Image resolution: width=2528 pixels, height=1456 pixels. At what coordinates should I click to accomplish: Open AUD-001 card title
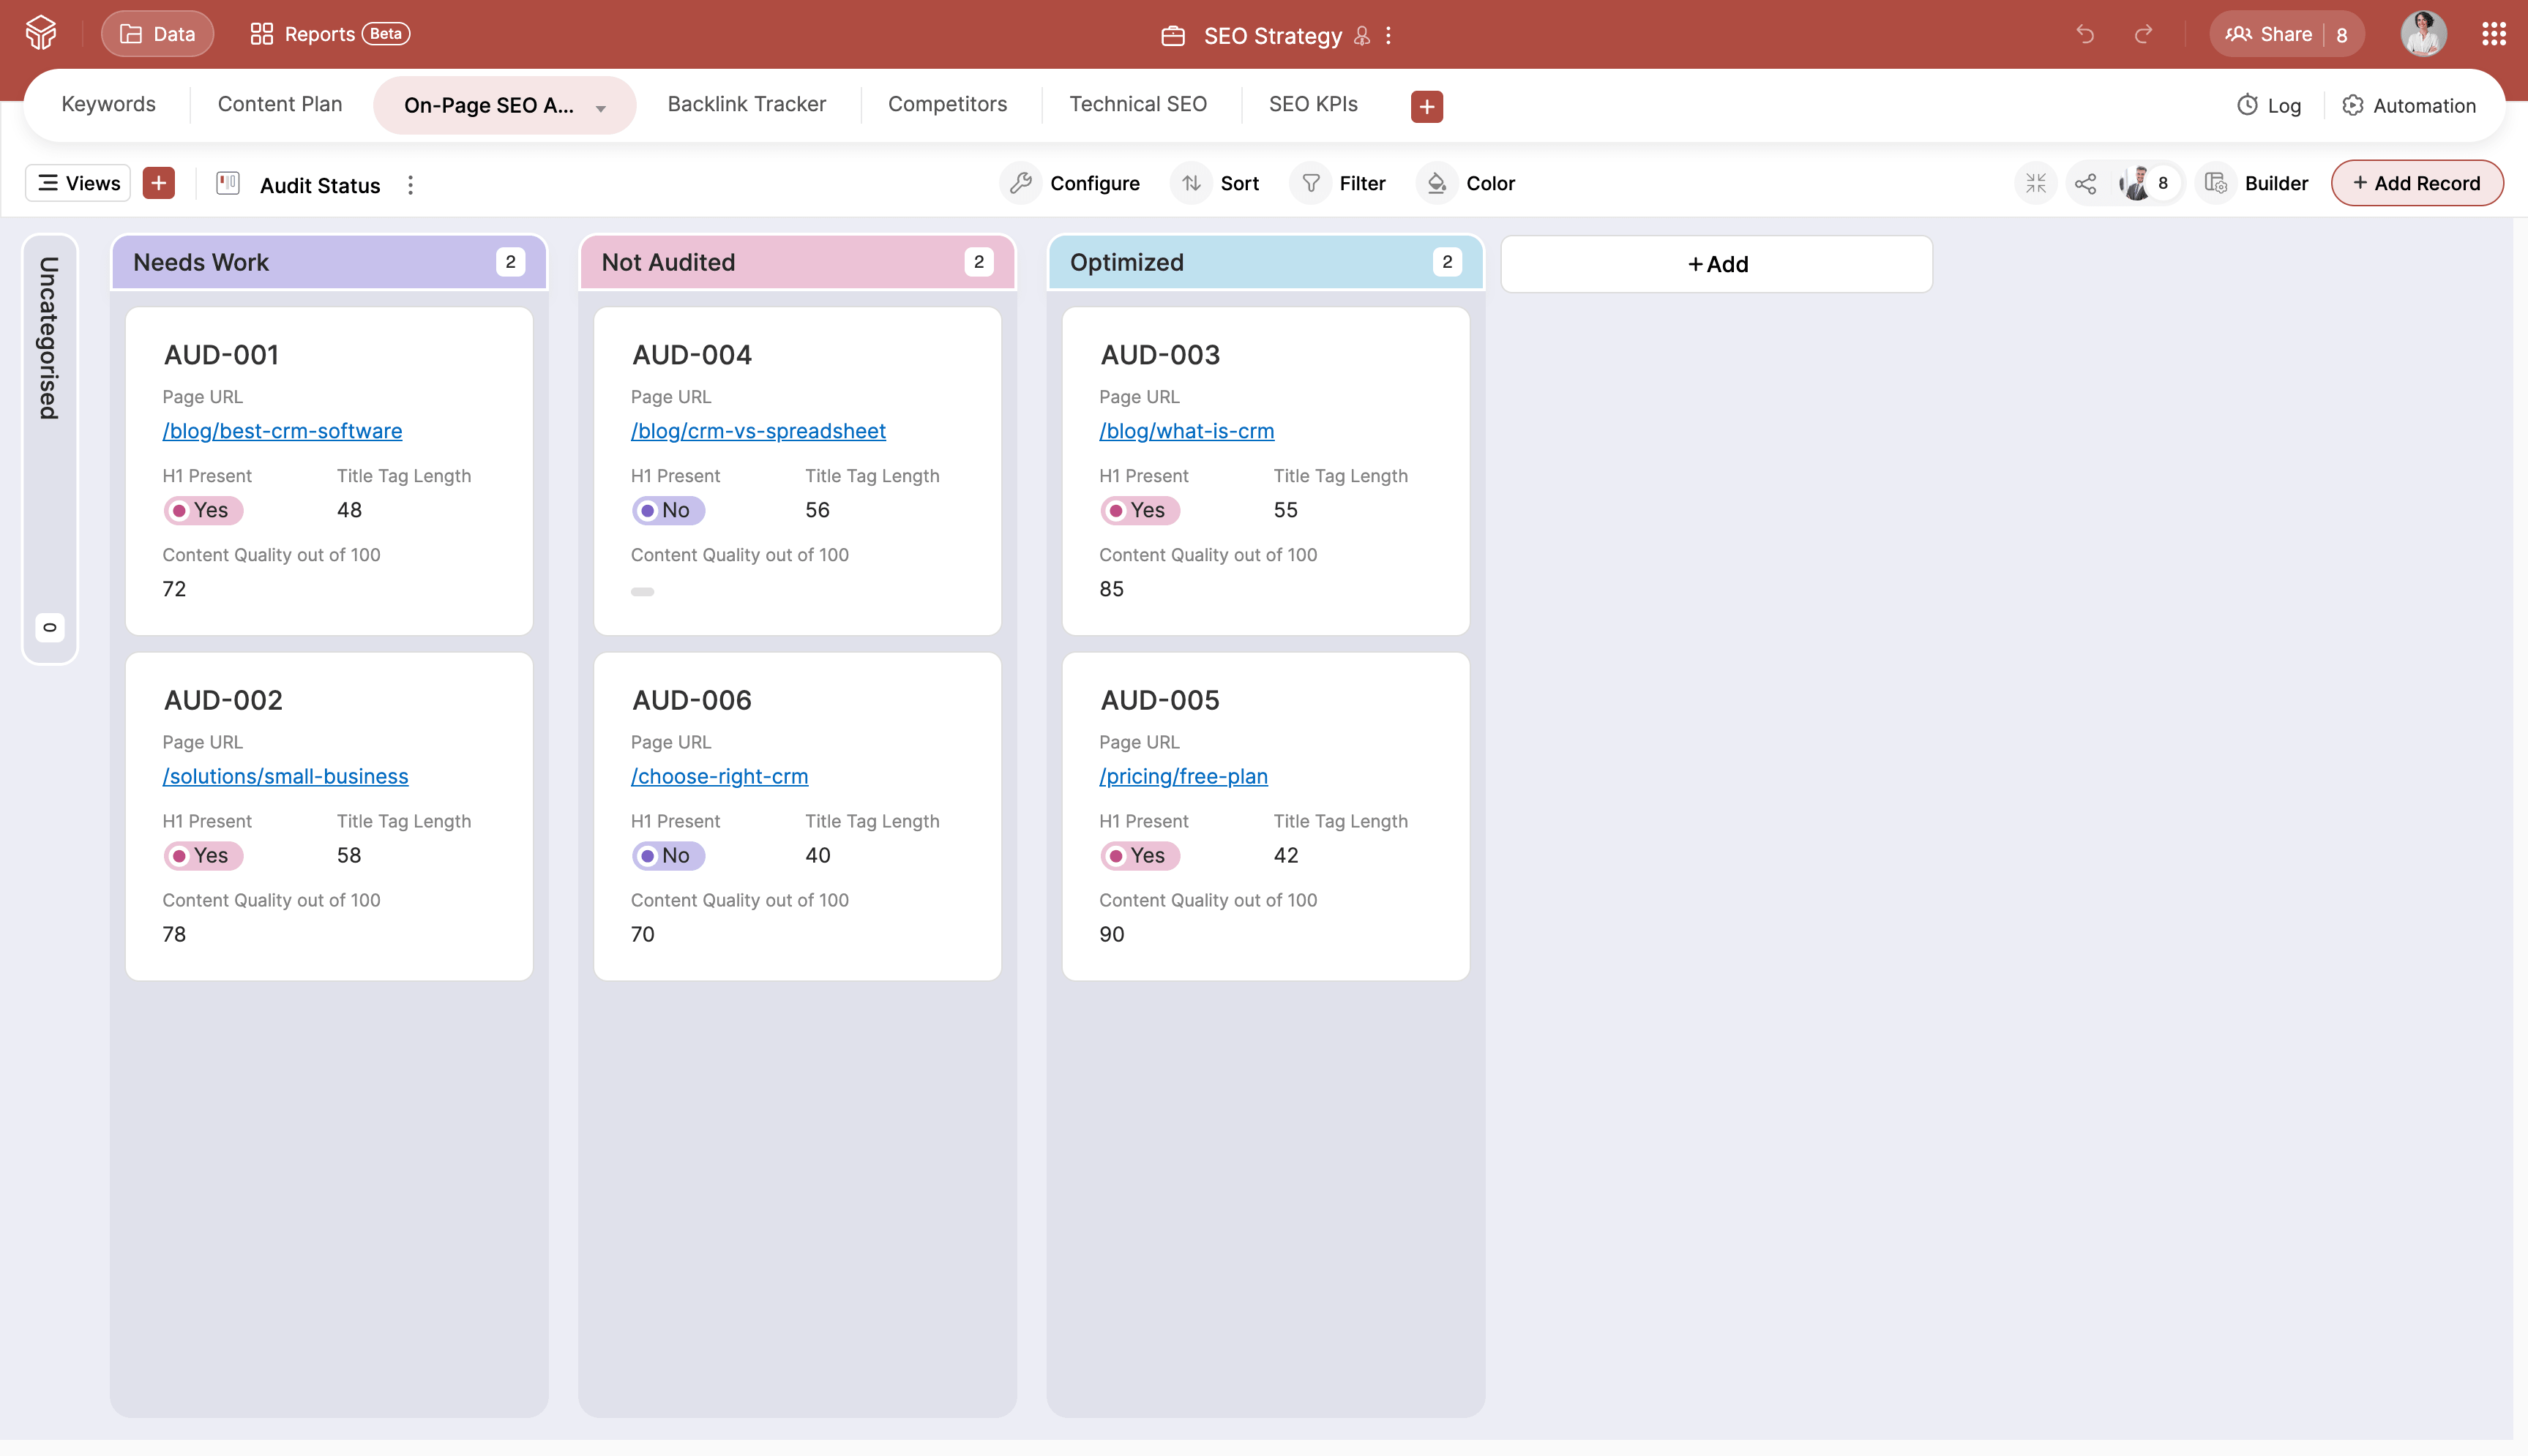coord(221,354)
